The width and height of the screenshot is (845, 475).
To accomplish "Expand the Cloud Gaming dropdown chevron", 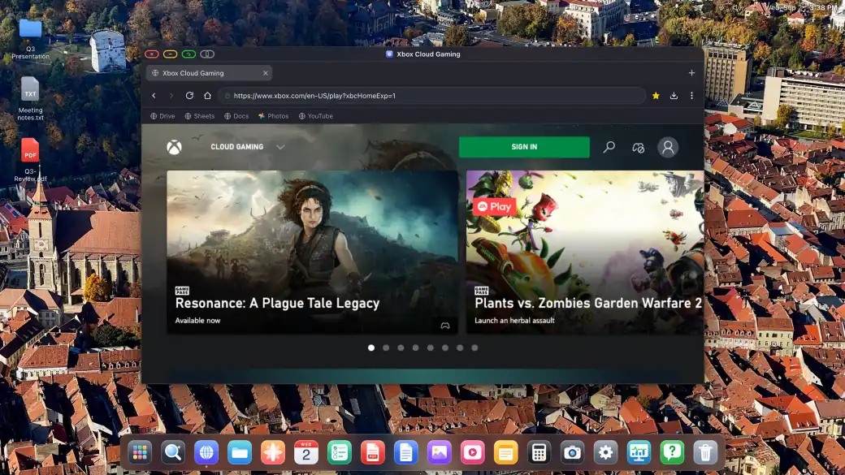I will (280, 147).
